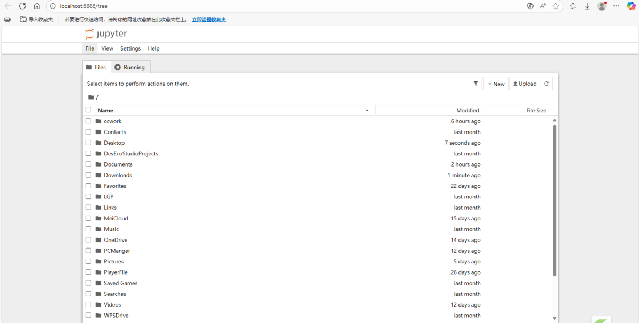The width and height of the screenshot is (639, 323).
Task: Click the '7 seconds ago' modified value
Action: (463, 143)
